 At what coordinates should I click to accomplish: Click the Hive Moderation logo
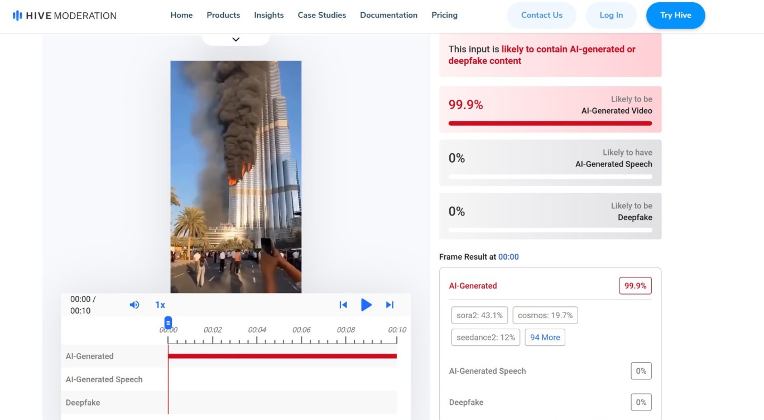pyautogui.click(x=63, y=16)
